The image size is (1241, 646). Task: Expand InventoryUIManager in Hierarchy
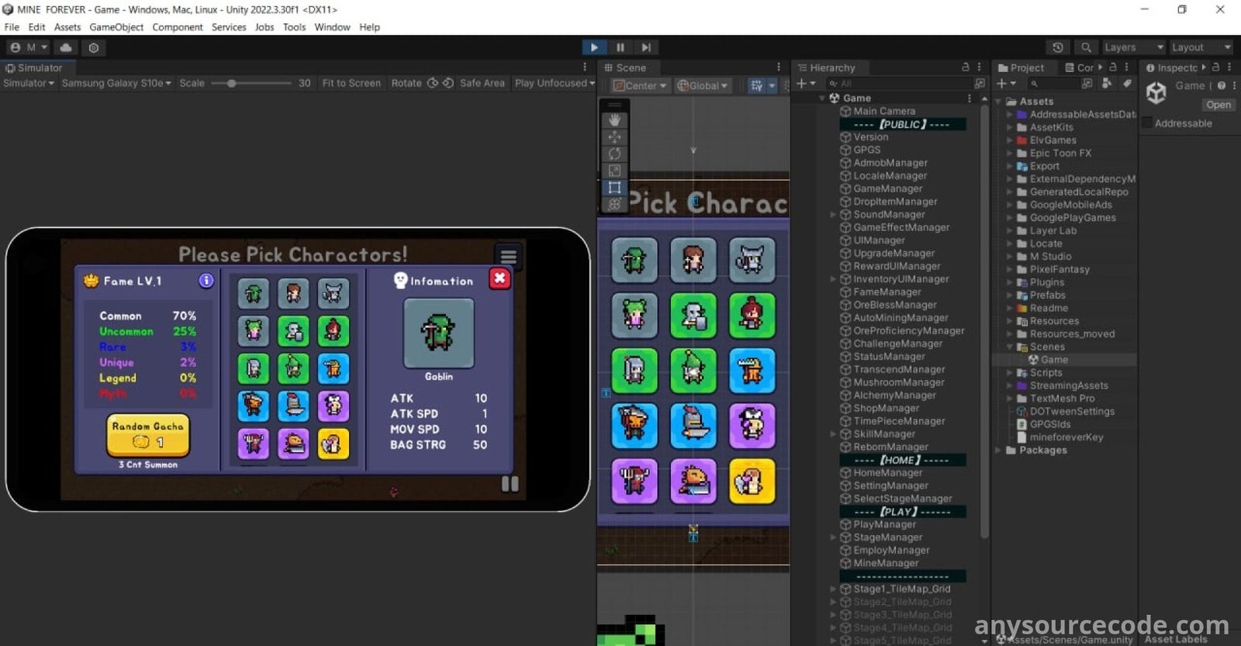(x=834, y=279)
